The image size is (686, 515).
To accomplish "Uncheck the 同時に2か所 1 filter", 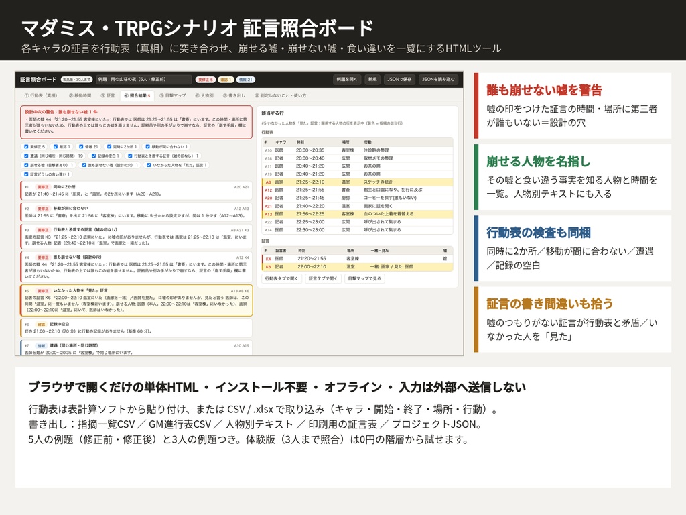I will click(x=109, y=146).
